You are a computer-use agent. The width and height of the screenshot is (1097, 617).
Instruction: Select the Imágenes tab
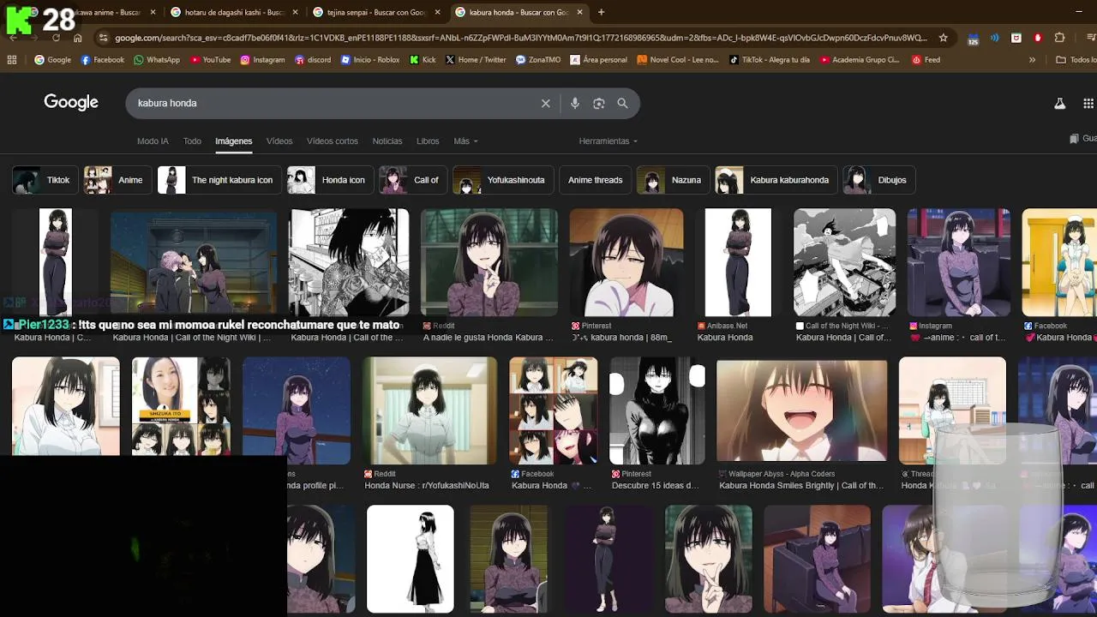[233, 141]
